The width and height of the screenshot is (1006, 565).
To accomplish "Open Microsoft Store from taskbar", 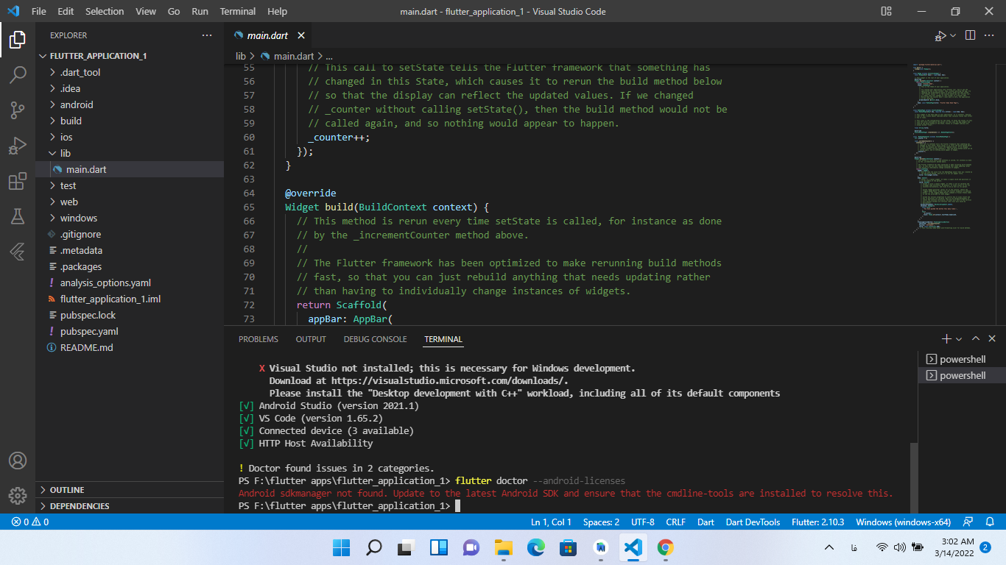I will [568, 547].
